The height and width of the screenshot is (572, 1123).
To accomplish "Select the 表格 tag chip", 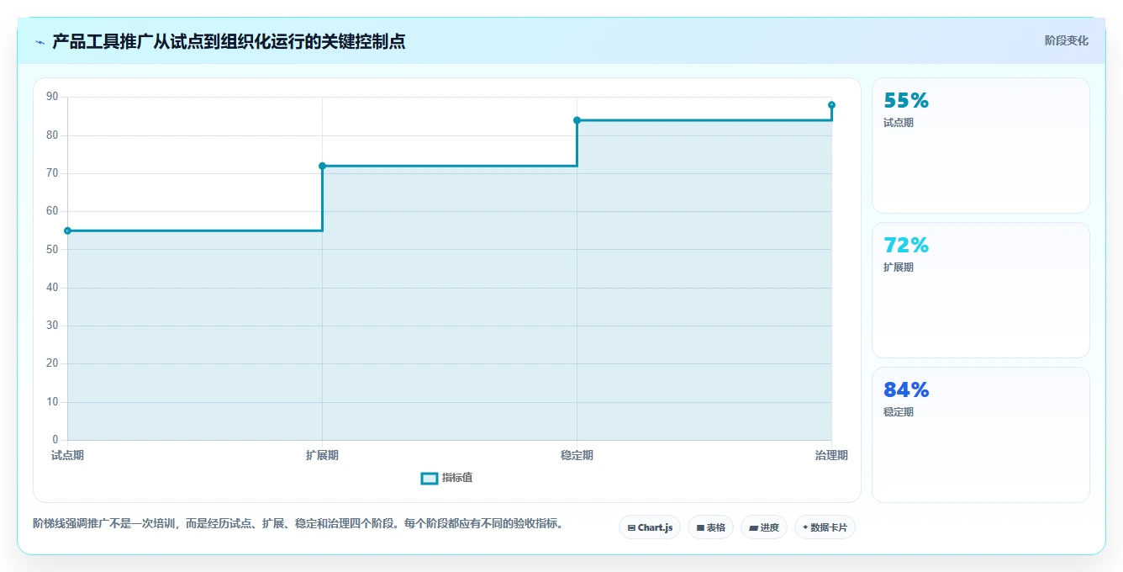I will (710, 527).
